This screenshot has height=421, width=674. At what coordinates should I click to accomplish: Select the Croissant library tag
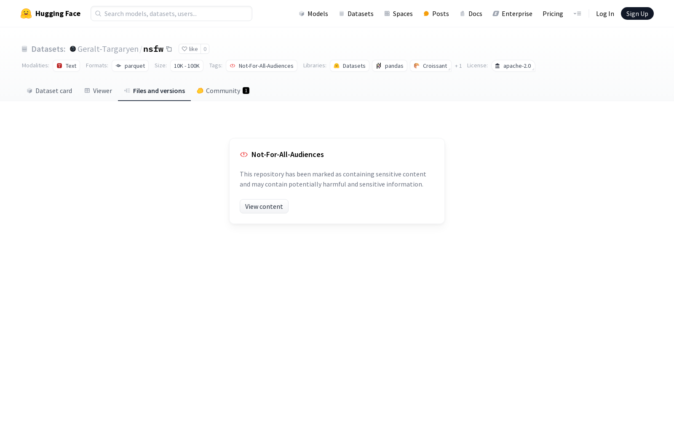pyautogui.click(x=431, y=66)
